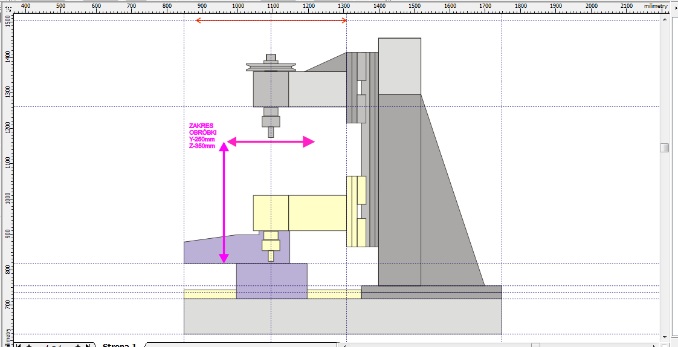
Task: Select the pink ZAKRES OBRÓBKI text label
Action: (202, 136)
